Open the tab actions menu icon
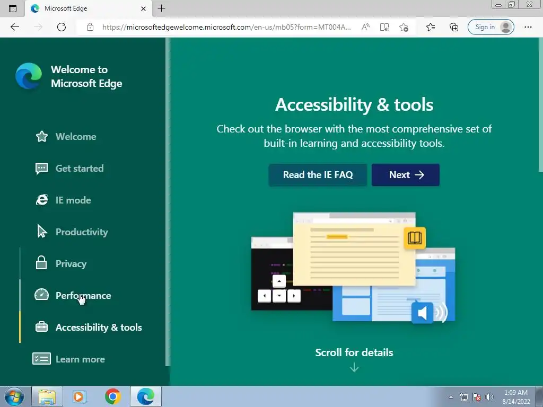543x407 pixels. (13, 8)
